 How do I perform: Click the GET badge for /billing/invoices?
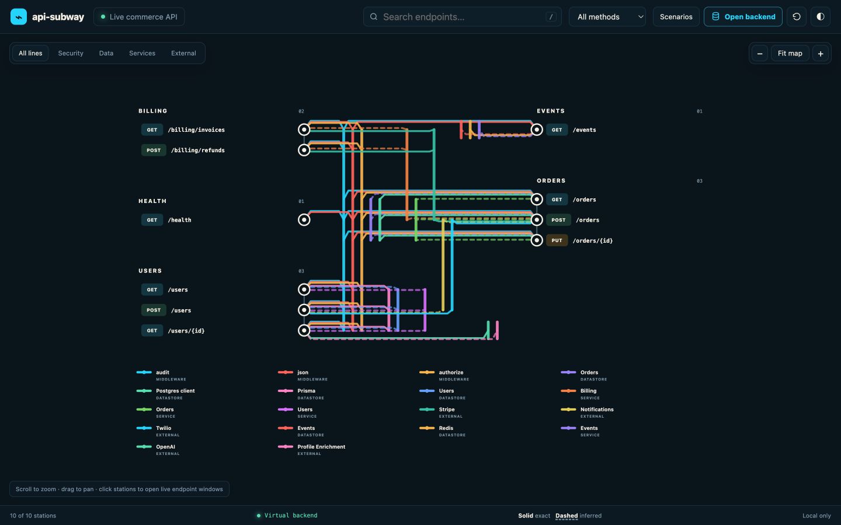[152, 129]
